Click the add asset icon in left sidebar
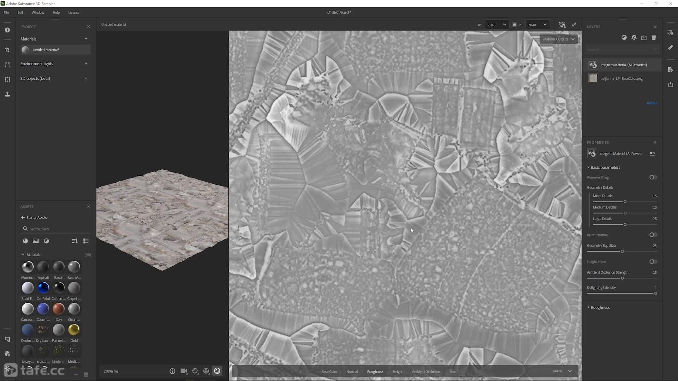678x381 pixels. pyautogui.click(x=7, y=30)
